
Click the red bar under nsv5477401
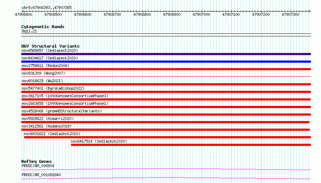[166, 92]
